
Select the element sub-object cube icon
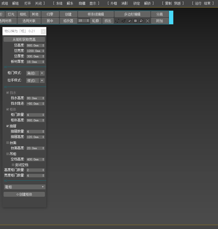(141, 21)
